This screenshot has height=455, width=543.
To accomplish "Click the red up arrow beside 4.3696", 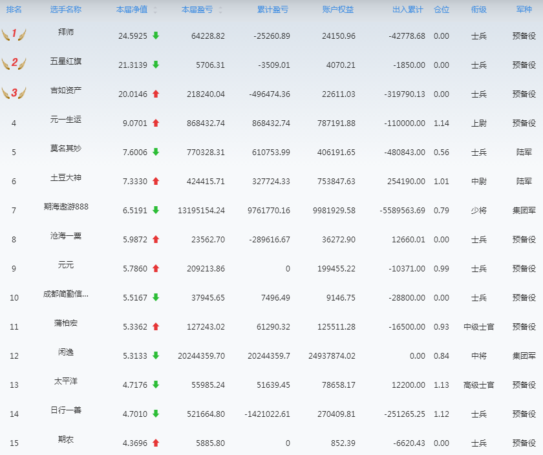I will click(x=156, y=443).
